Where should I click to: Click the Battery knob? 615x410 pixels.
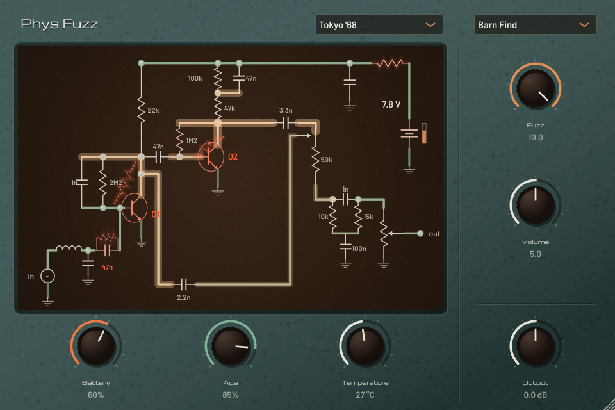click(96, 346)
